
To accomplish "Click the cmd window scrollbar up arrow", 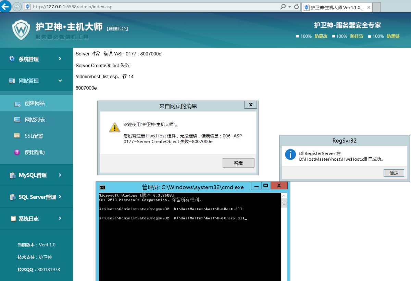I will [284, 196].
